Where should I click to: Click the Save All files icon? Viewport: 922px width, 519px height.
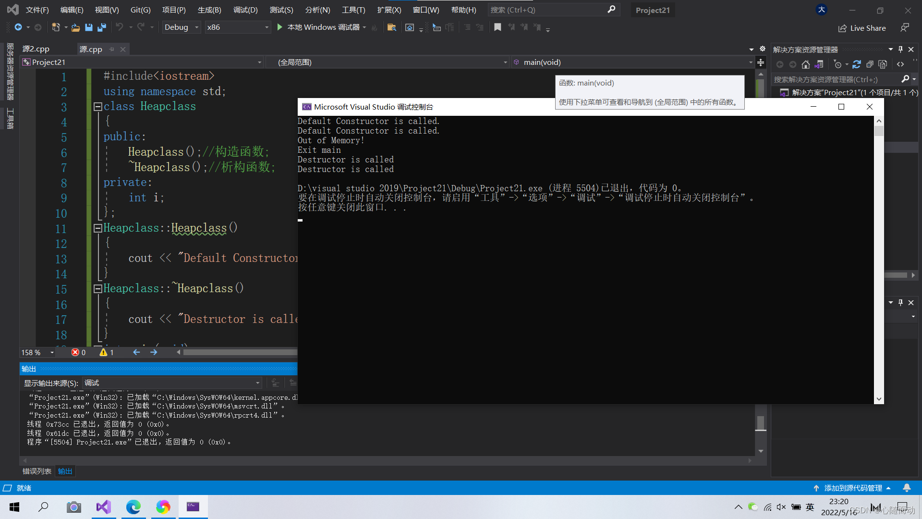[100, 27]
